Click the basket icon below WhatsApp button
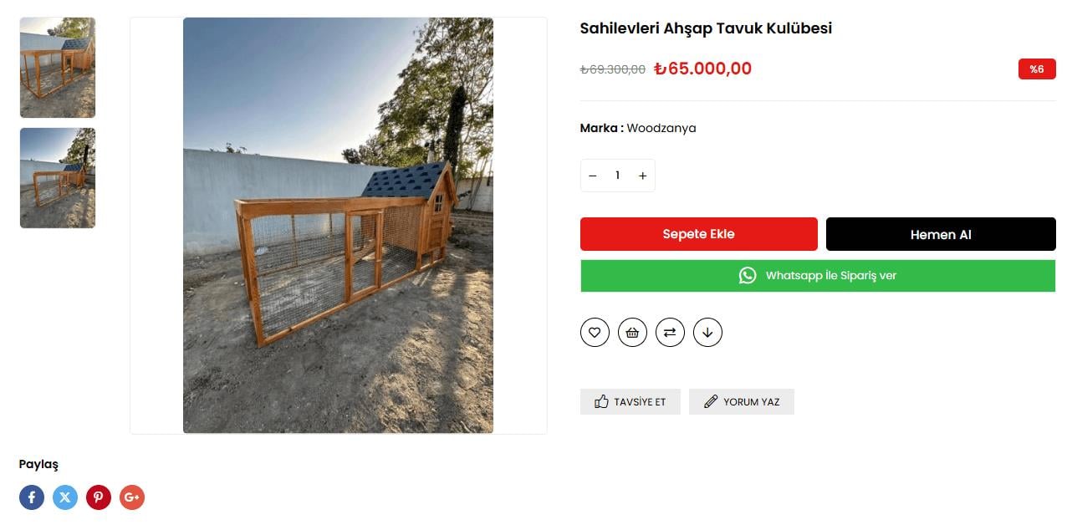Viewport: 1072px width, 525px height. [x=632, y=332]
